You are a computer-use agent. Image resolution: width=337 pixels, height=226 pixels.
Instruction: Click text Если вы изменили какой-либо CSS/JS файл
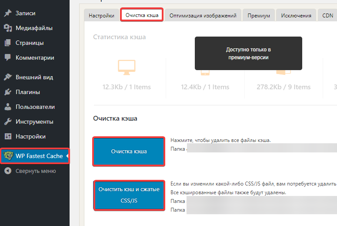(x=223, y=184)
